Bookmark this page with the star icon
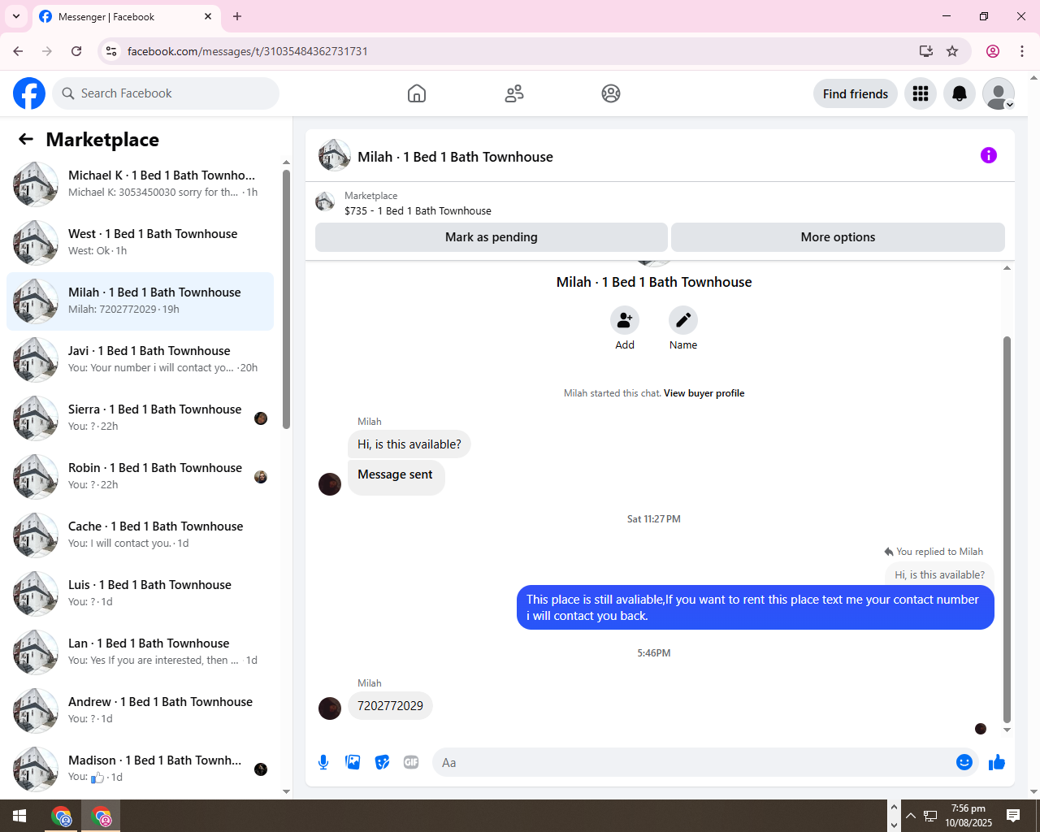 click(x=952, y=51)
